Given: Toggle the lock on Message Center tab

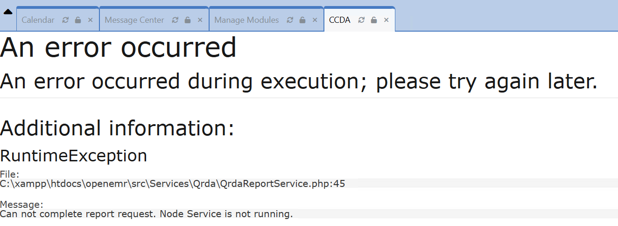Looking at the screenshot, I should click(188, 20).
